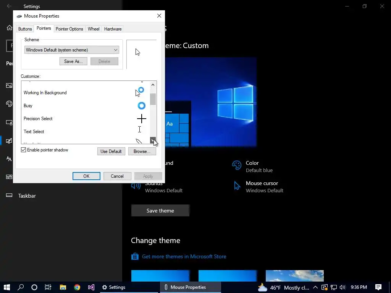391x293 pixels.
Task: Open Background section icon in Settings sidebar
Action: pos(9,85)
